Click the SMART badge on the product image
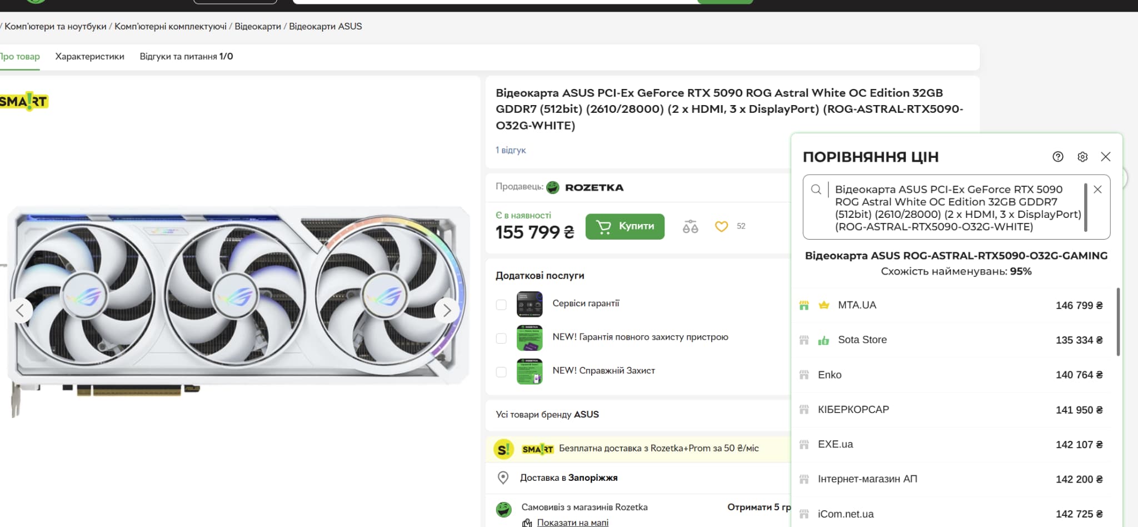 click(23, 102)
